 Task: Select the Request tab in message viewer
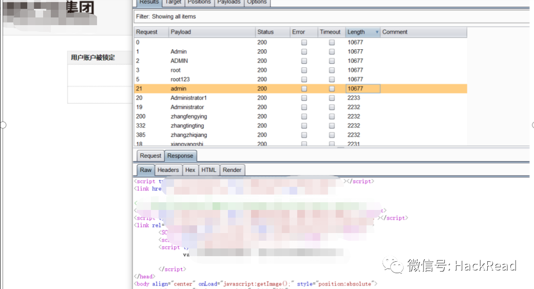[150, 156]
